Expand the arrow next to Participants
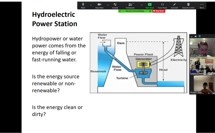Viewport: 215px width, 133px height. click(x=142, y=5)
